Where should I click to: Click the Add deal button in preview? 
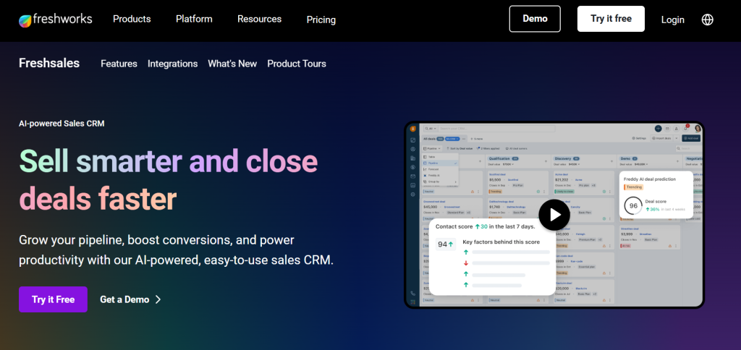(691, 138)
